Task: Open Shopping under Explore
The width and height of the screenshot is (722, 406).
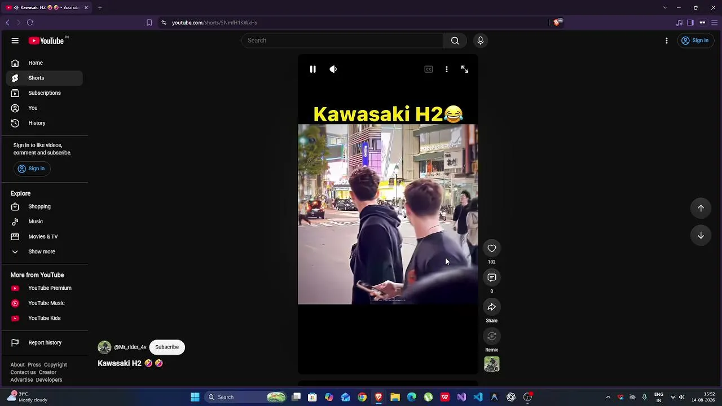Action: tap(44, 207)
